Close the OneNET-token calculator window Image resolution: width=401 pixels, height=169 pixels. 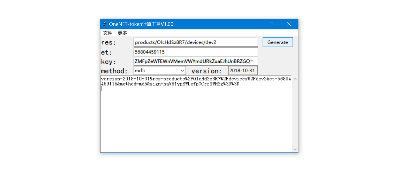coord(289,24)
